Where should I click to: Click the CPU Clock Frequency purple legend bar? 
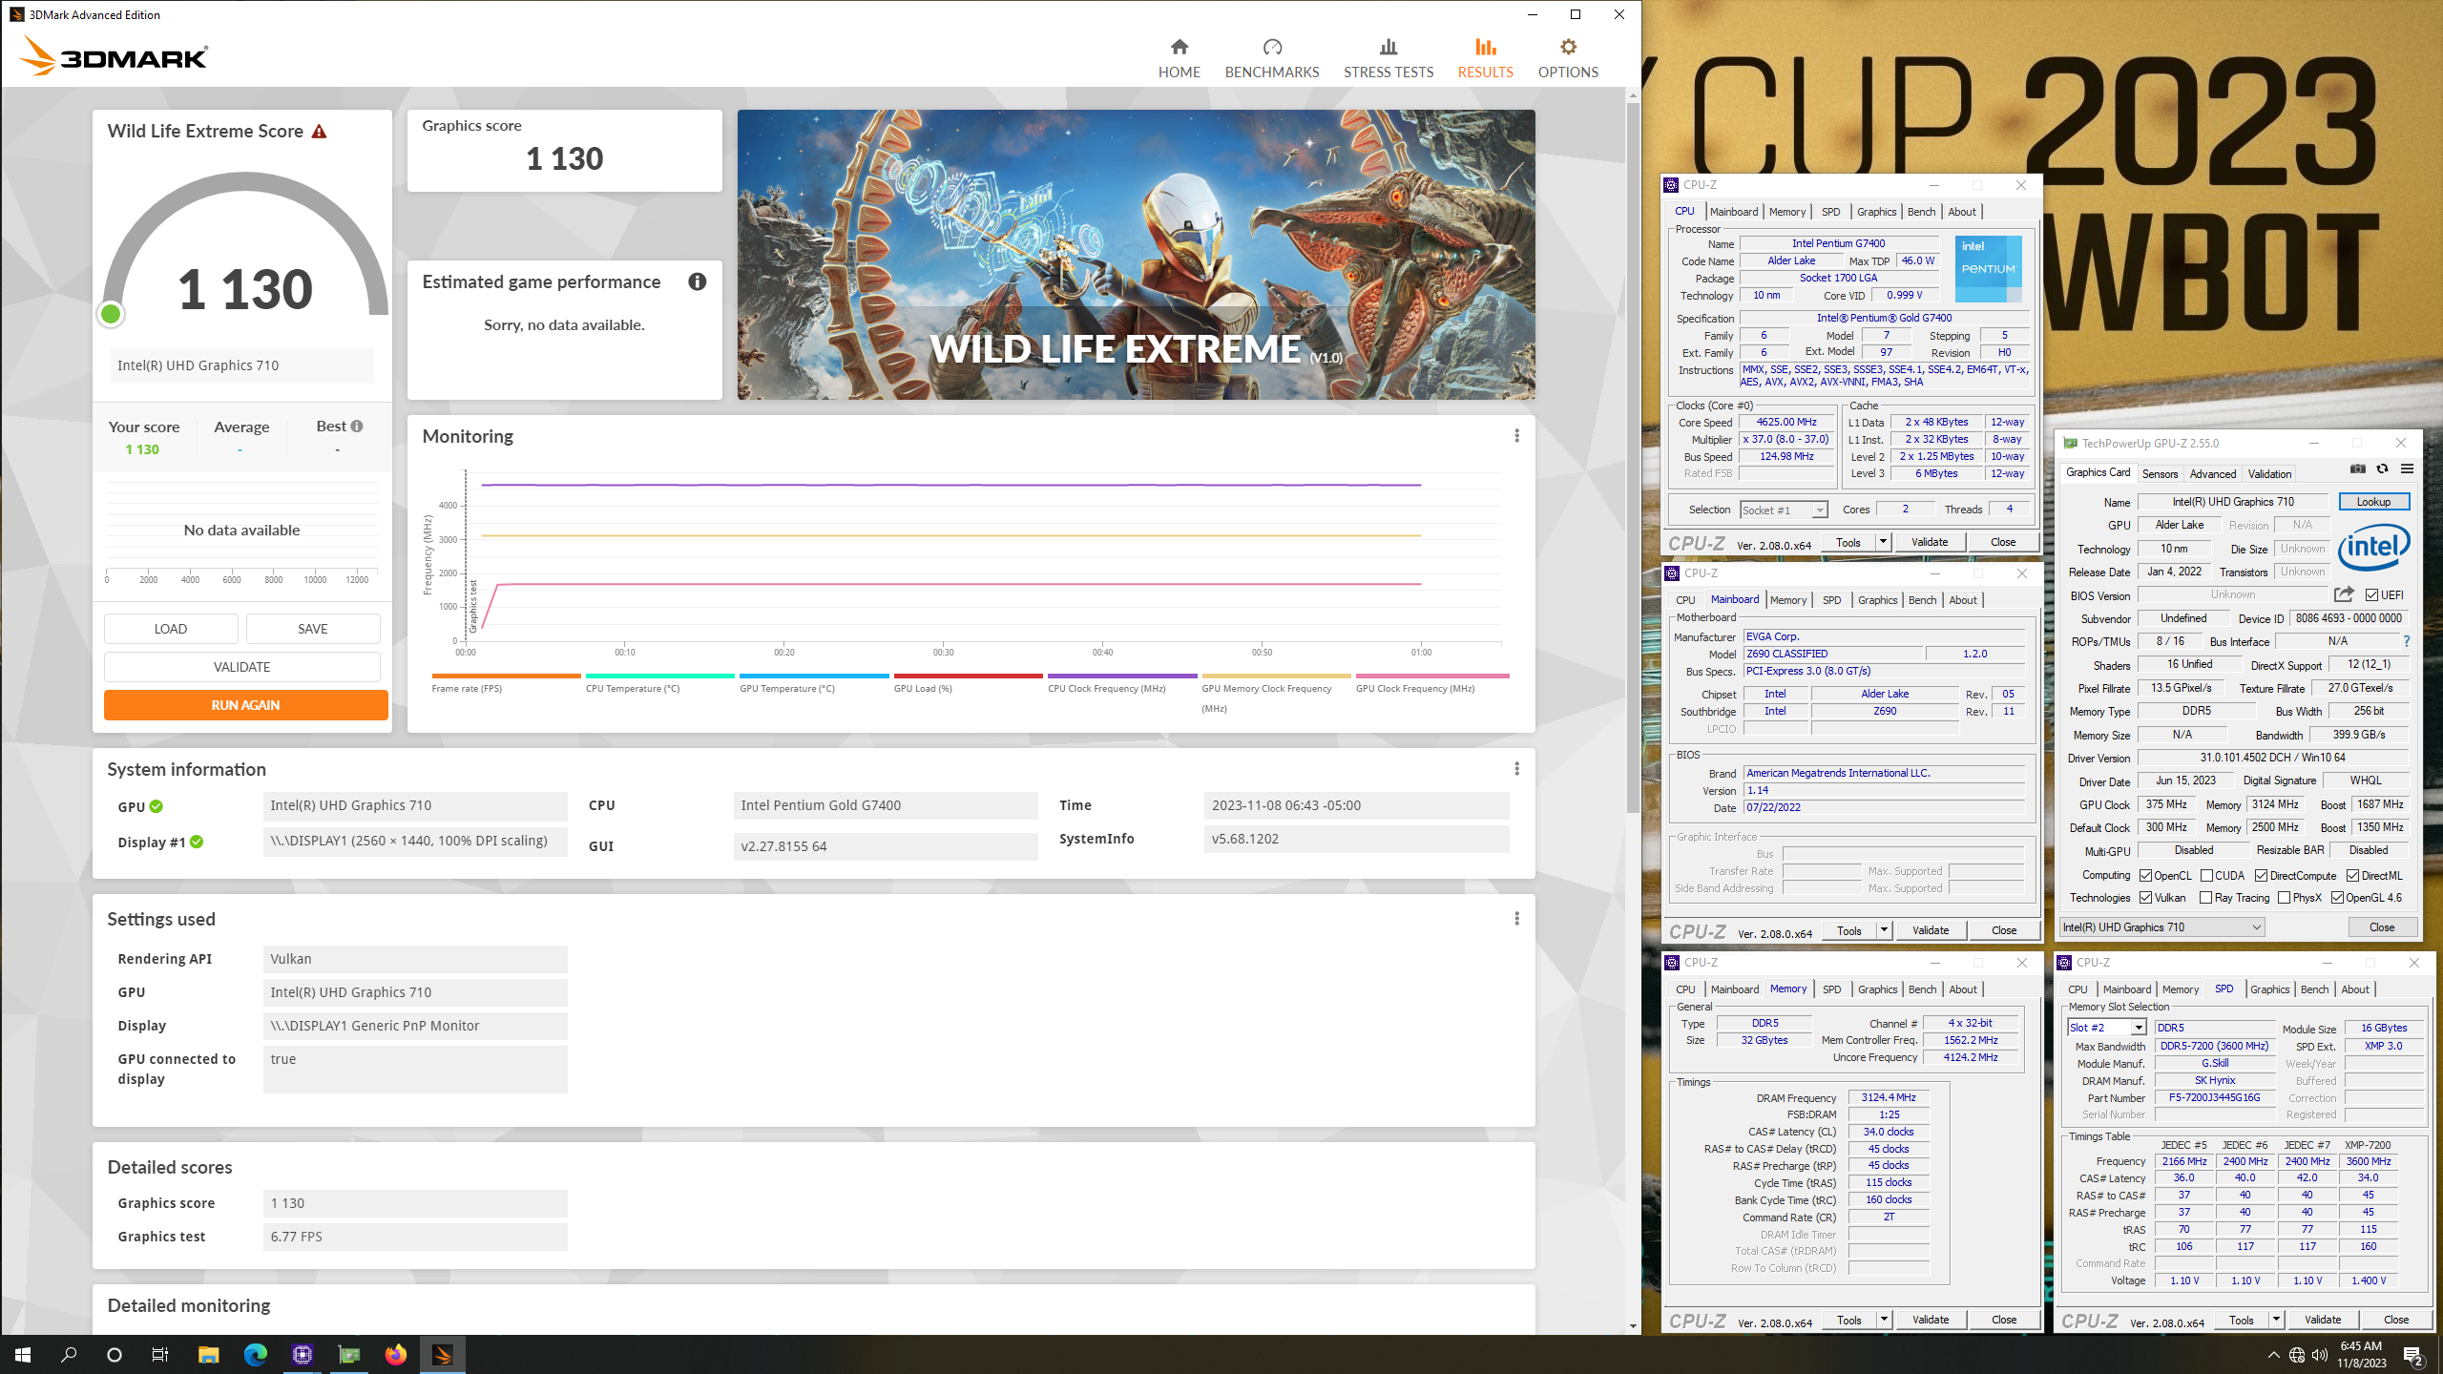1122,676
